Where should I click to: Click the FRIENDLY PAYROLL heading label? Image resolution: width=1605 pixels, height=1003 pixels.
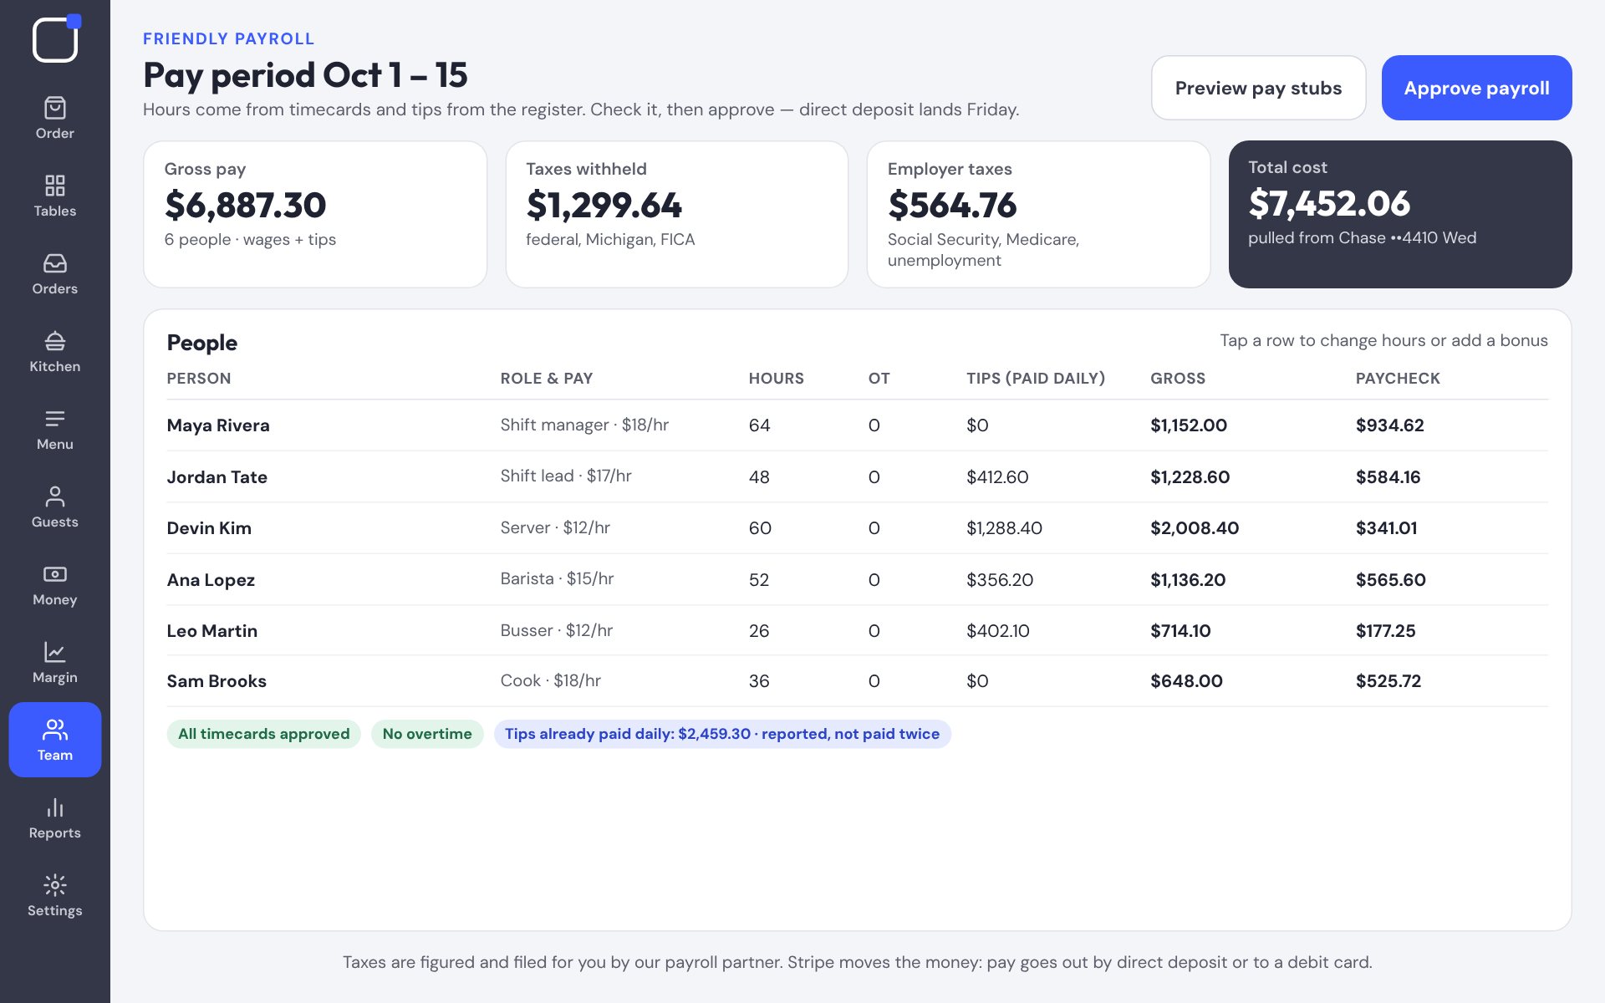228,39
